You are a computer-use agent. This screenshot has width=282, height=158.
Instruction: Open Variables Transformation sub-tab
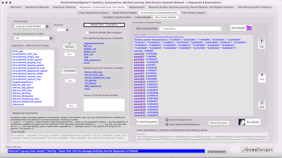(x=117, y=17)
